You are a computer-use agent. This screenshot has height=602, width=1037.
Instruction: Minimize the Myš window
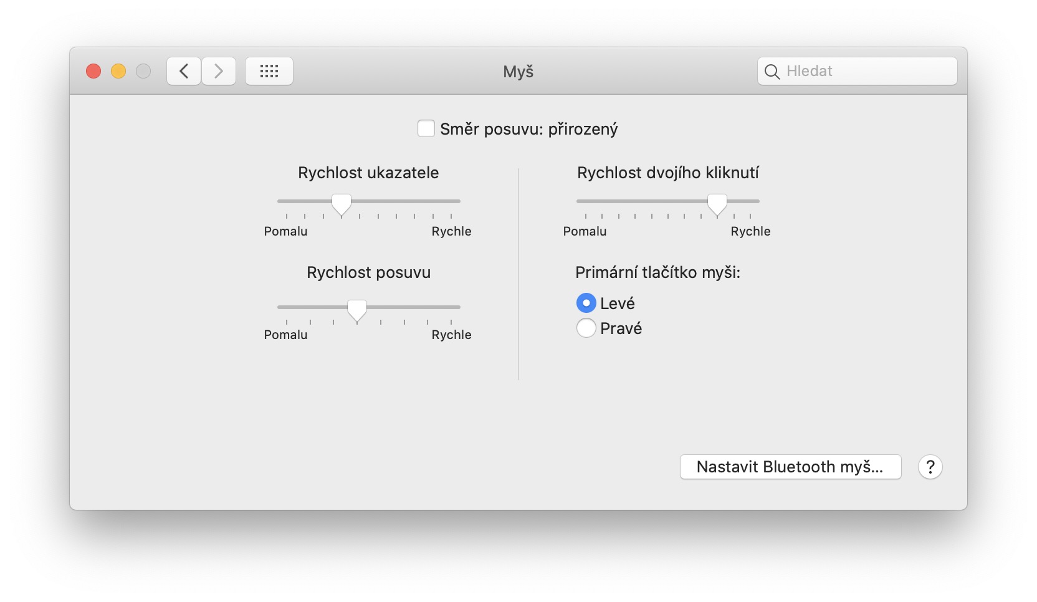click(118, 71)
